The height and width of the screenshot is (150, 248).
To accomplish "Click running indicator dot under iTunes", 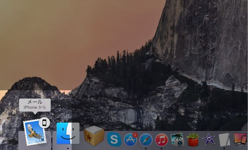I will pyautogui.click(x=162, y=148).
